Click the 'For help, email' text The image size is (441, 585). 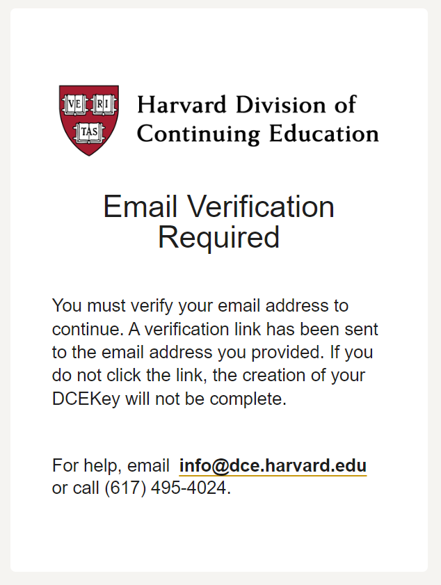pos(111,465)
